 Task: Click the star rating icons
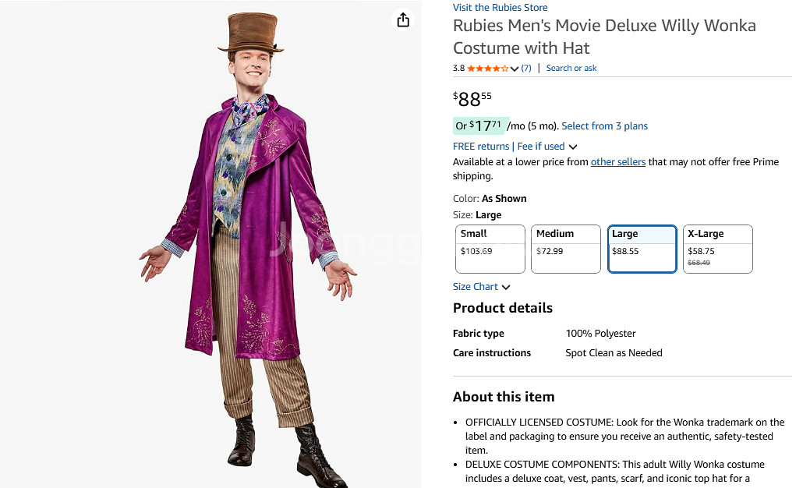(x=487, y=69)
